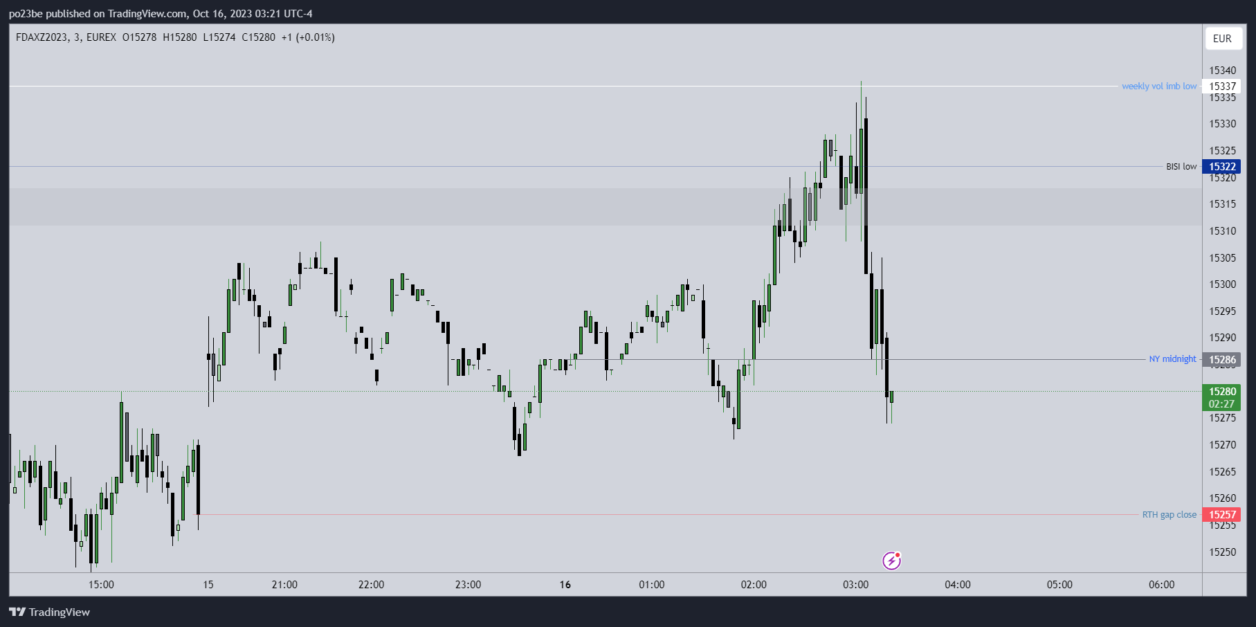The image size is (1256, 627).
Task: Click the purple lightning event icon
Action: (x=891, y=561)
